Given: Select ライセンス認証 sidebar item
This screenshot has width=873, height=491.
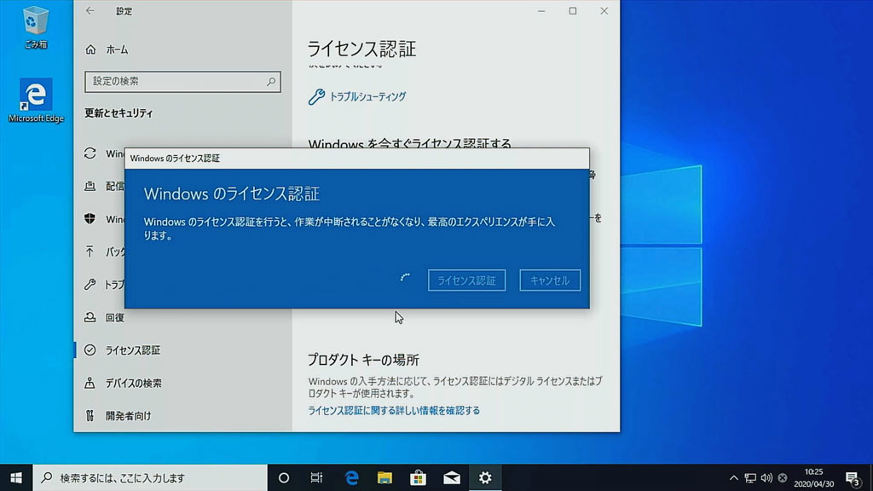Looking at the screenshot, I should (x=132, y=350).
